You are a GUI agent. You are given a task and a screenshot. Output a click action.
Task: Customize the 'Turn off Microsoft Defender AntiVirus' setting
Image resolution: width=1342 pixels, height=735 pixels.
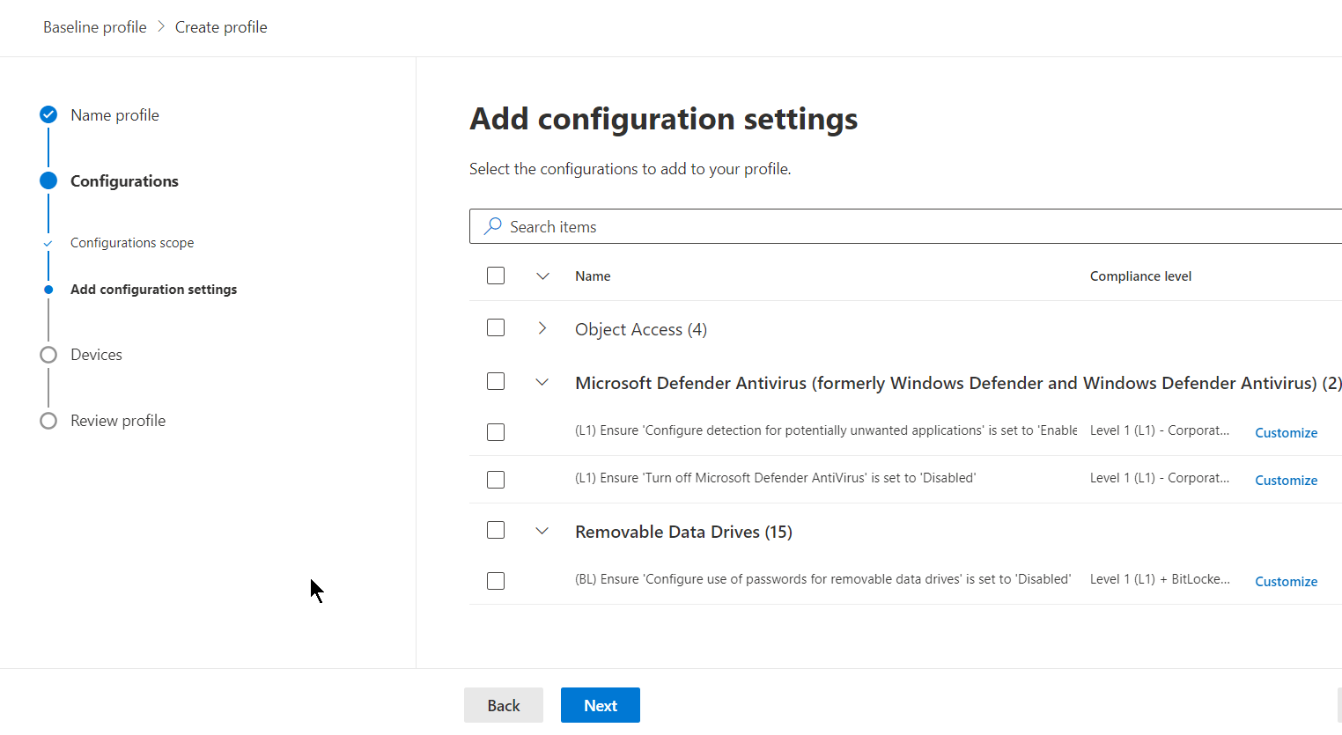(1286, 480)
